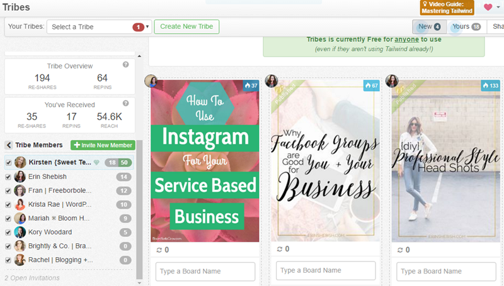This screenshot has height=286, width=504.
Task: Click the 194 re-shares overview value
Action: coord(42,78)
